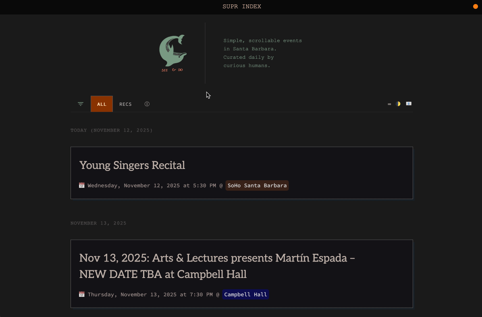This screenshot has height=317, width=482.
Task: Toggle dark mode with moon icon
Action: 398,104
